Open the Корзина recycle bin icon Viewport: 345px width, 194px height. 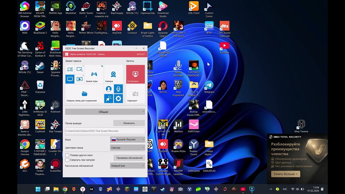[40, 87]
